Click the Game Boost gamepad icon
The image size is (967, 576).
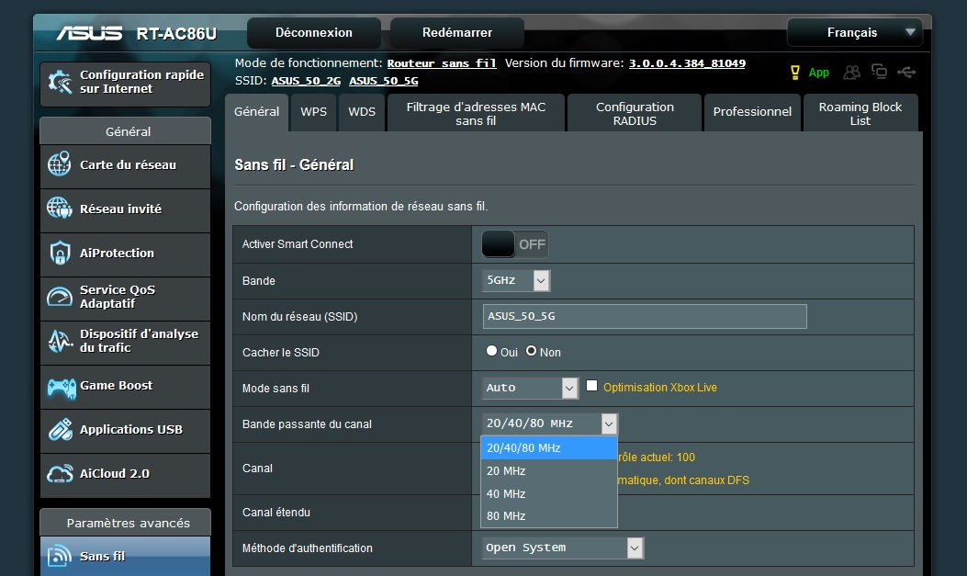[61, 388]
